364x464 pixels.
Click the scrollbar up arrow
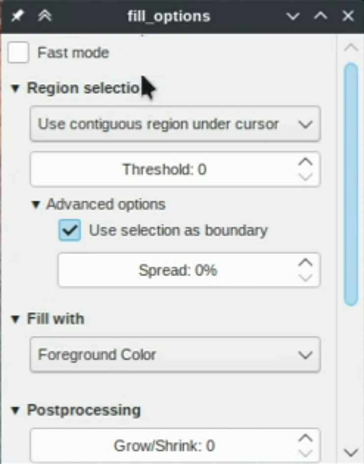351,48
